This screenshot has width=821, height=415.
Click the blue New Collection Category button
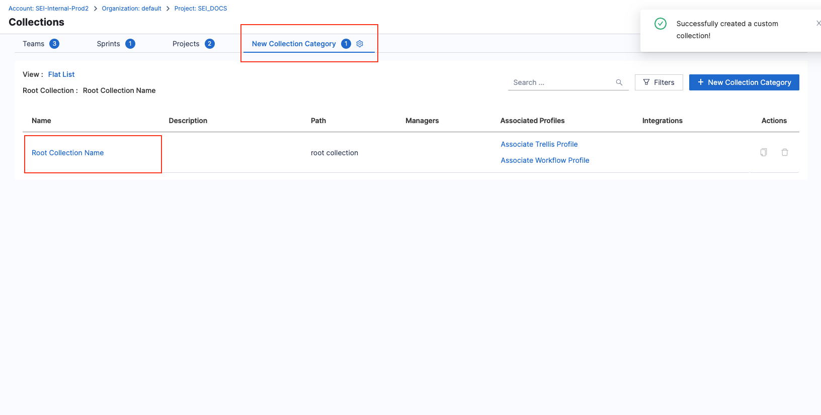coord(744,82)
